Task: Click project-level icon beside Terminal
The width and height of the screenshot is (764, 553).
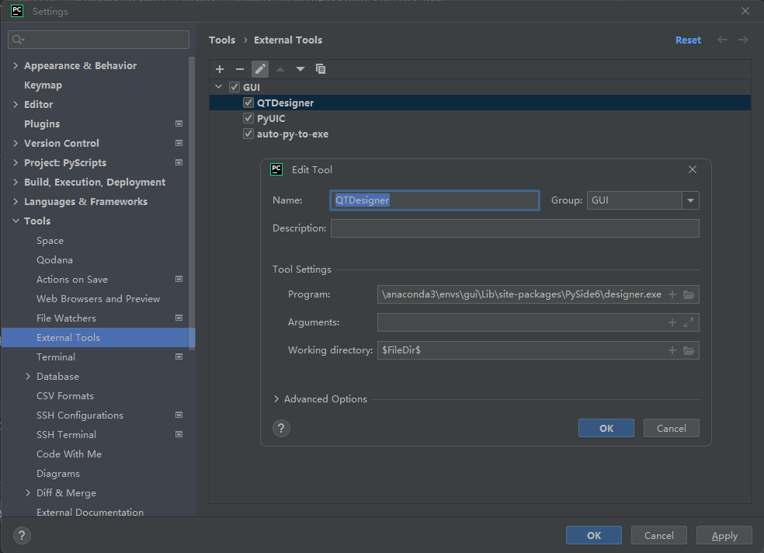Action: [179, 357]
